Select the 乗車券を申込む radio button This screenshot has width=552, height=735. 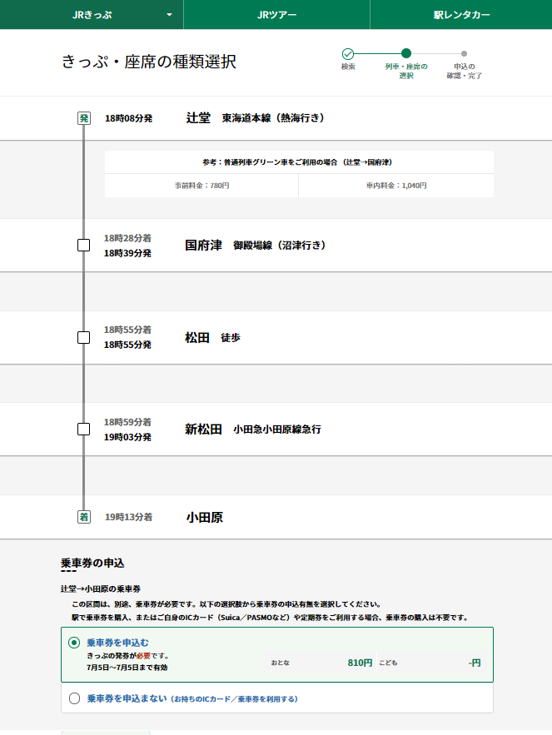[74, 643]
